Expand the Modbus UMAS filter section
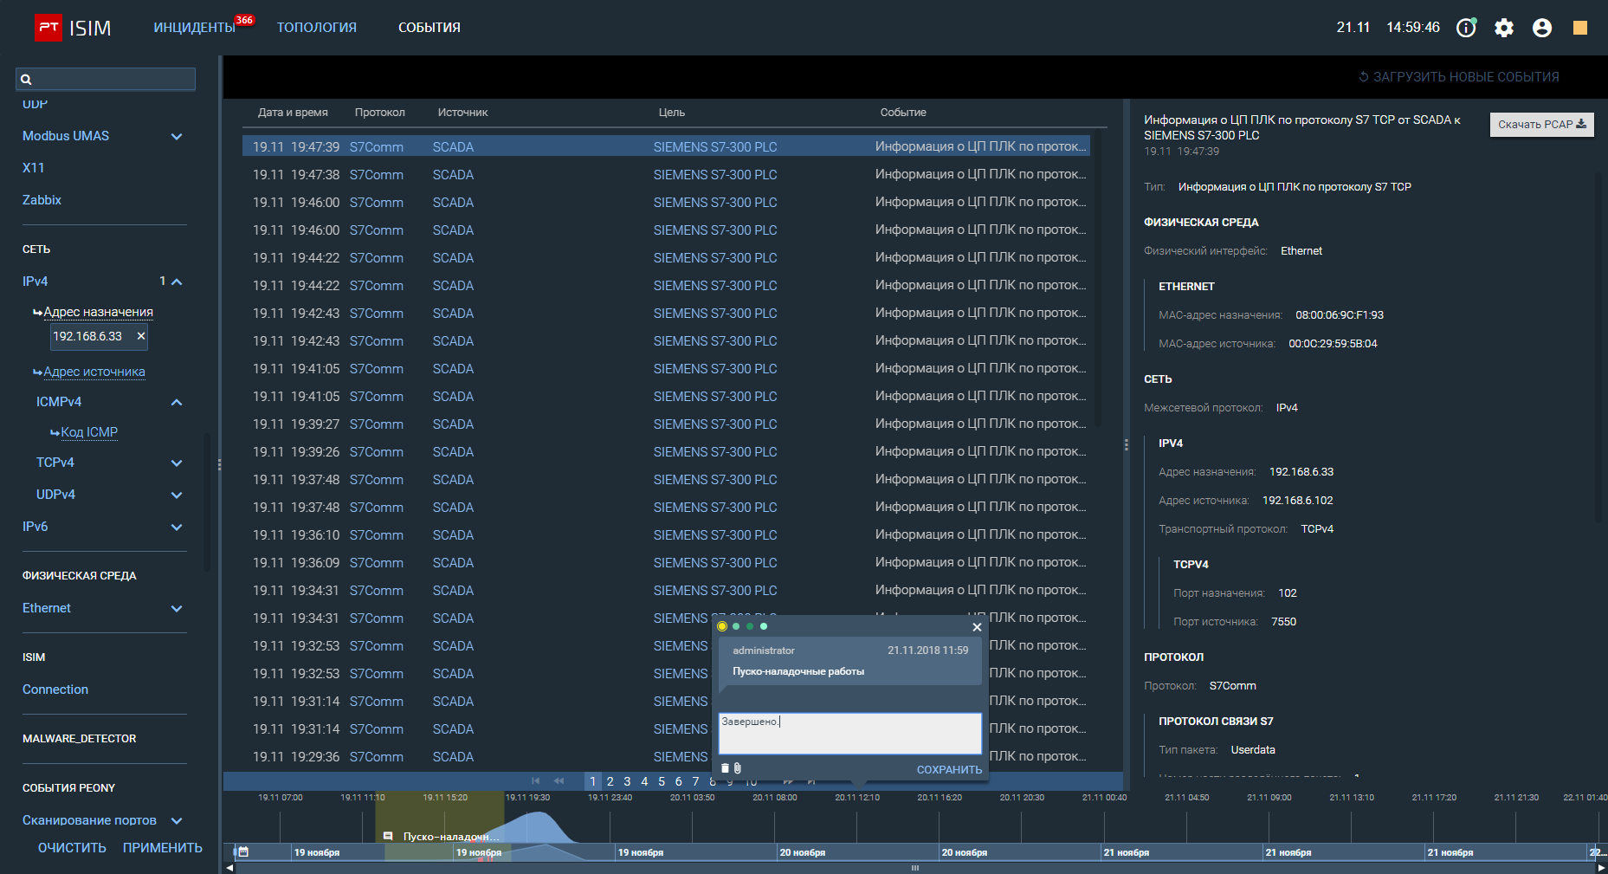Viewport: 1608px width, 874px height. [177, 137]
